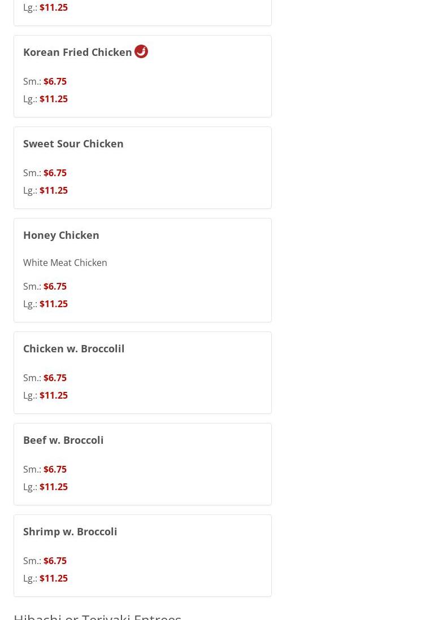
Task: Select Honey Chicken large $11.25 price
Action: pos(54,304)
